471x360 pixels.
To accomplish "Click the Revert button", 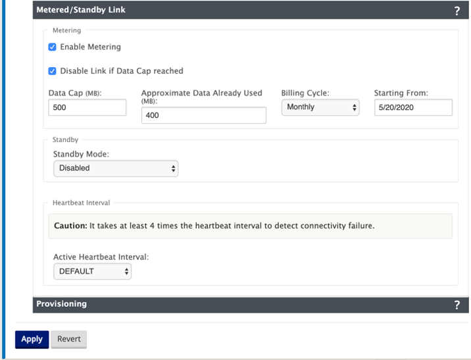I will click(x=69, y=339).
